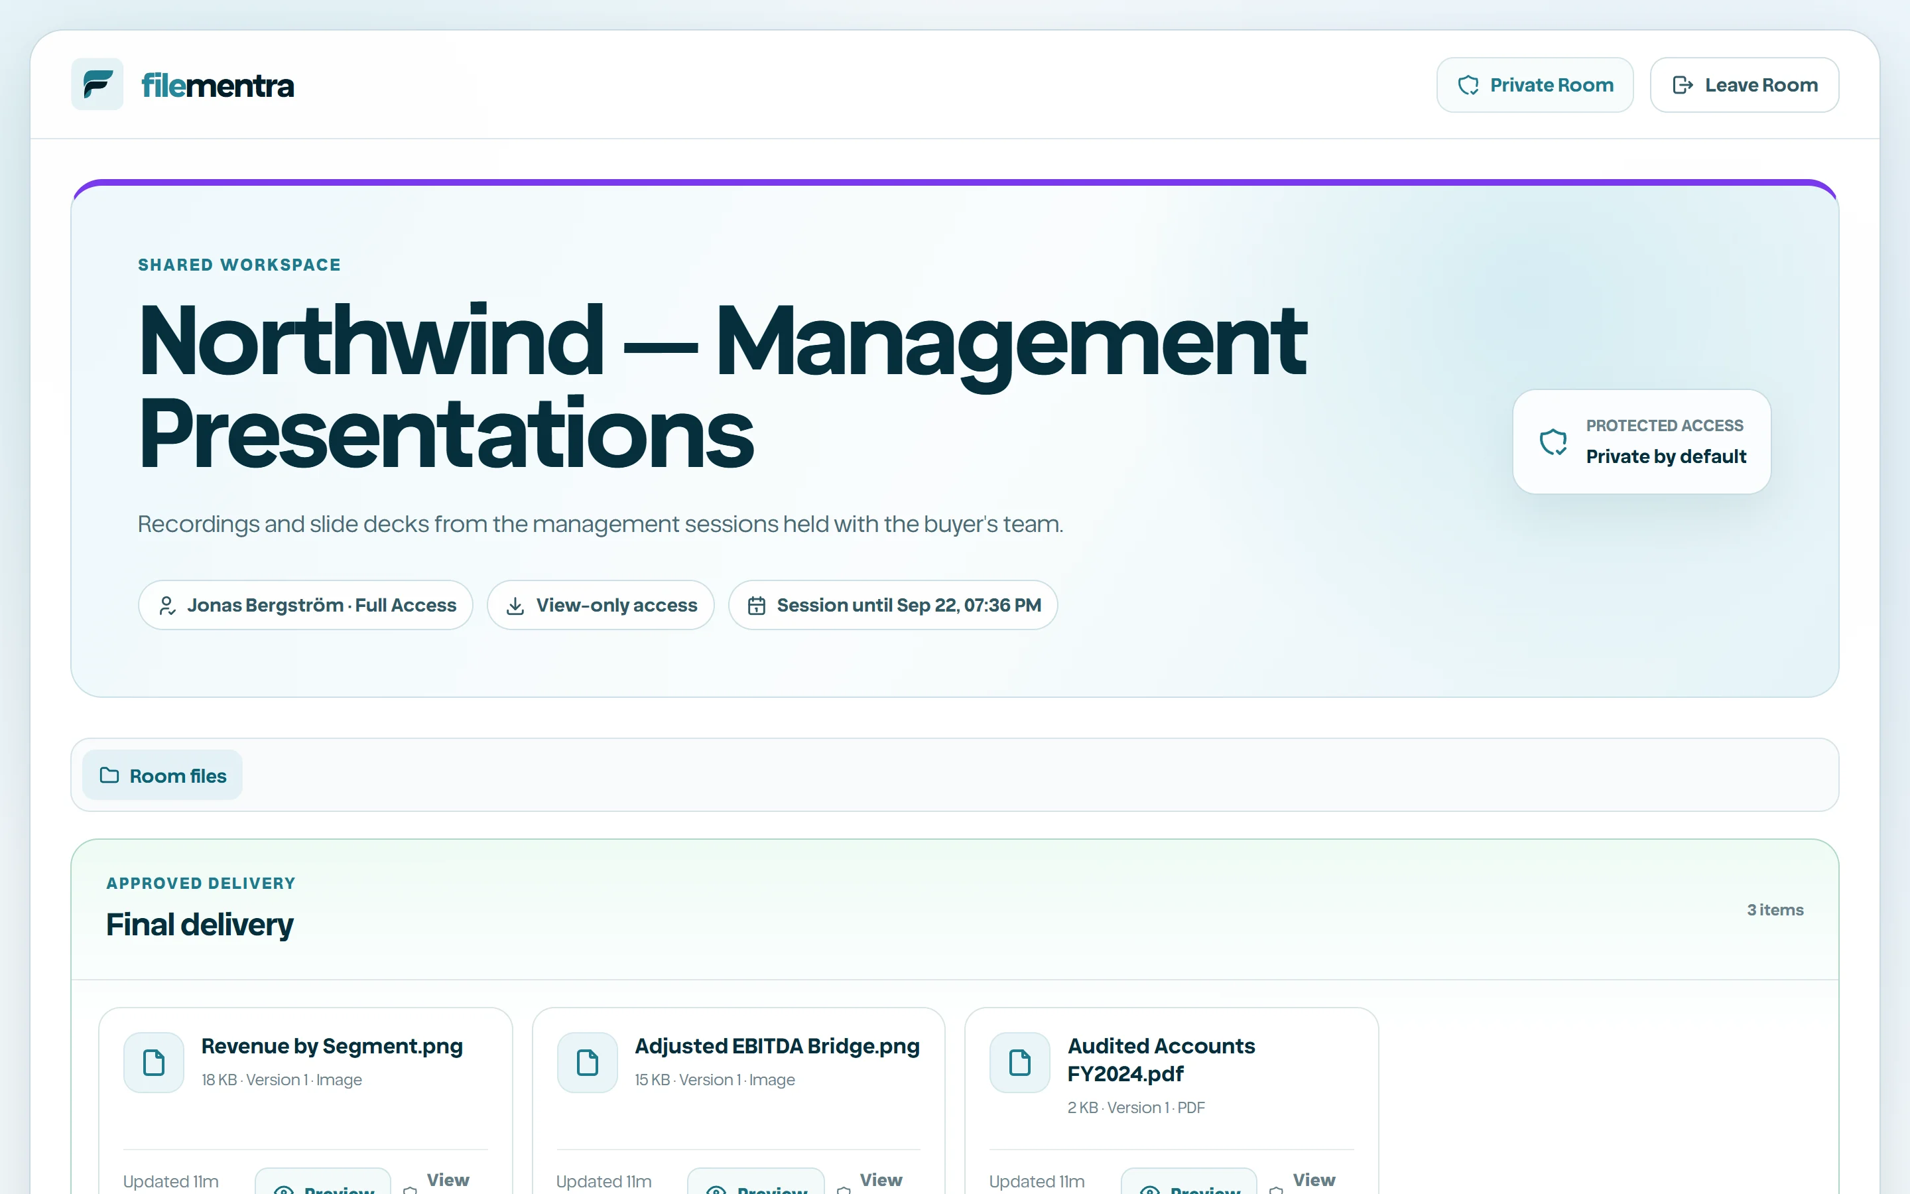Click the Session until Sep 22 chip

(893, 605)
